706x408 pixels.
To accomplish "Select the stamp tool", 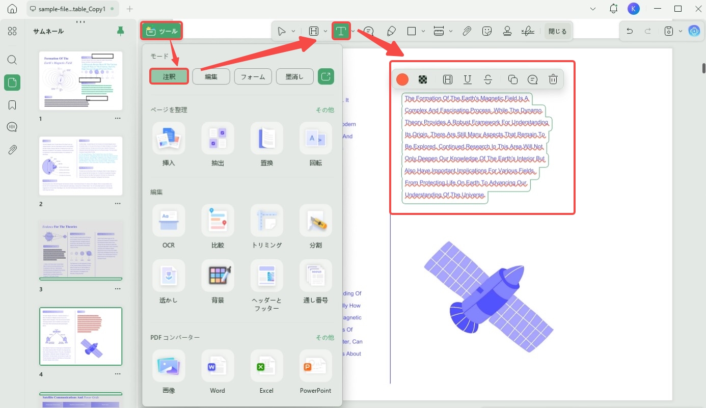I will (507, 31).
